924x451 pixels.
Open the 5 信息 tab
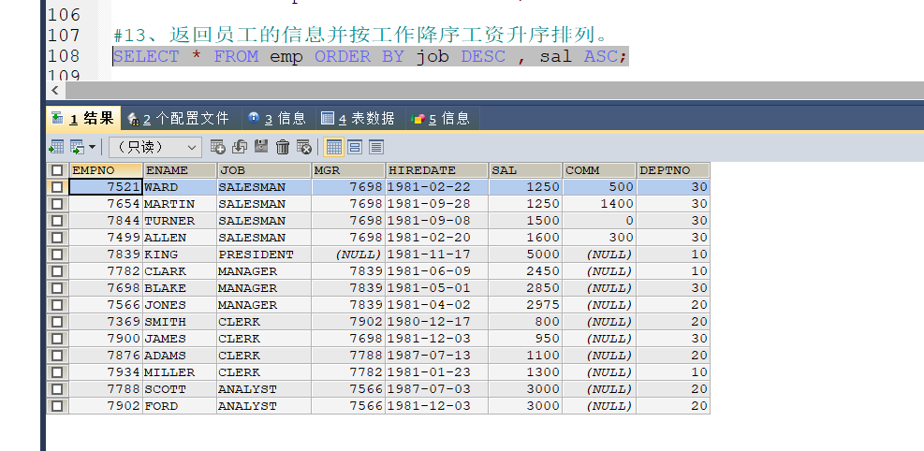click(441, 118)
